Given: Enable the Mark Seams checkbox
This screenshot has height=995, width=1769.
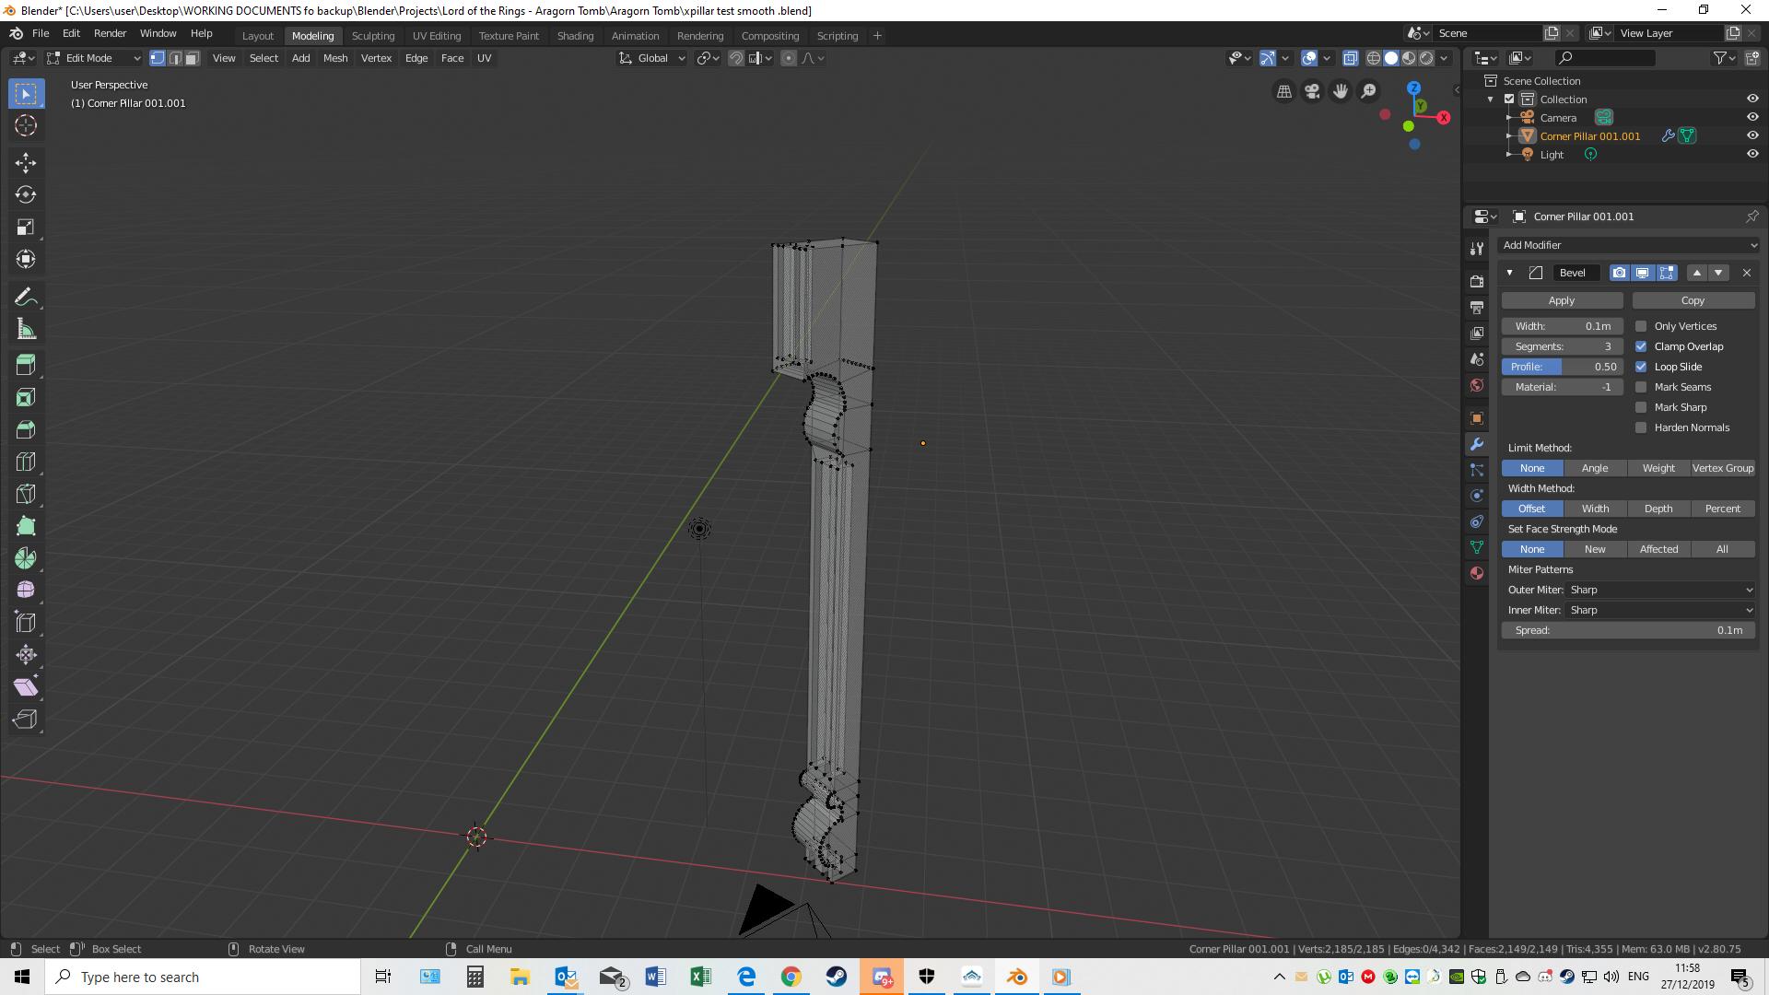Looking at the screenshot, I should pyautogui.click(x=1642, y=386).
